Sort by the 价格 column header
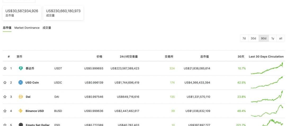This screenshot has height=126, width=286. tap(99, 57)
